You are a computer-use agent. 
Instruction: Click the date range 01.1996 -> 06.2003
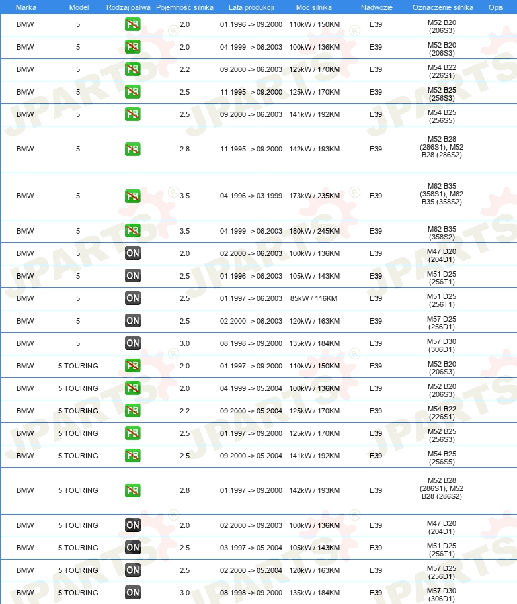point(251,276)
